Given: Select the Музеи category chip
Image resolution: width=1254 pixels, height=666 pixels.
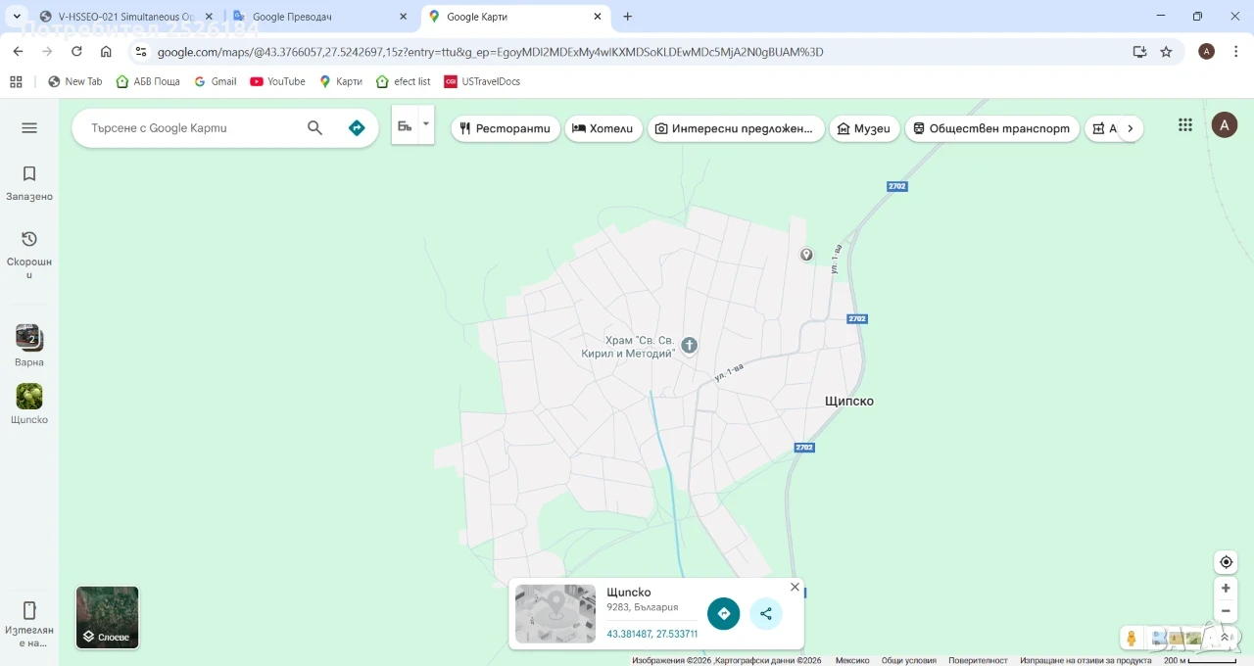Looking at the screenshot, I should pos(864,128).
